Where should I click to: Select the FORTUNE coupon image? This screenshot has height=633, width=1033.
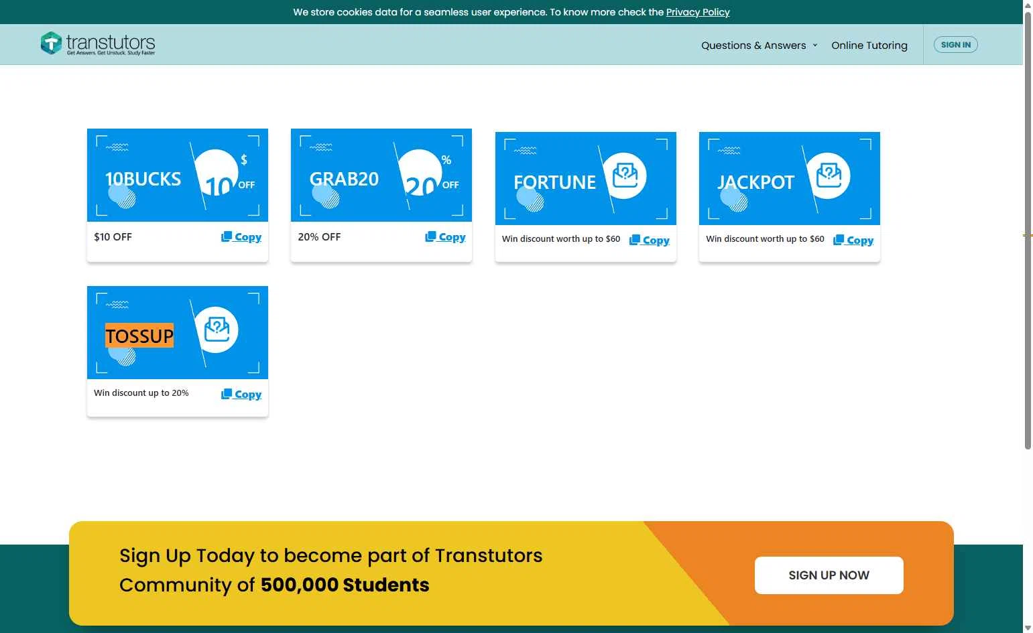point(586,178)
